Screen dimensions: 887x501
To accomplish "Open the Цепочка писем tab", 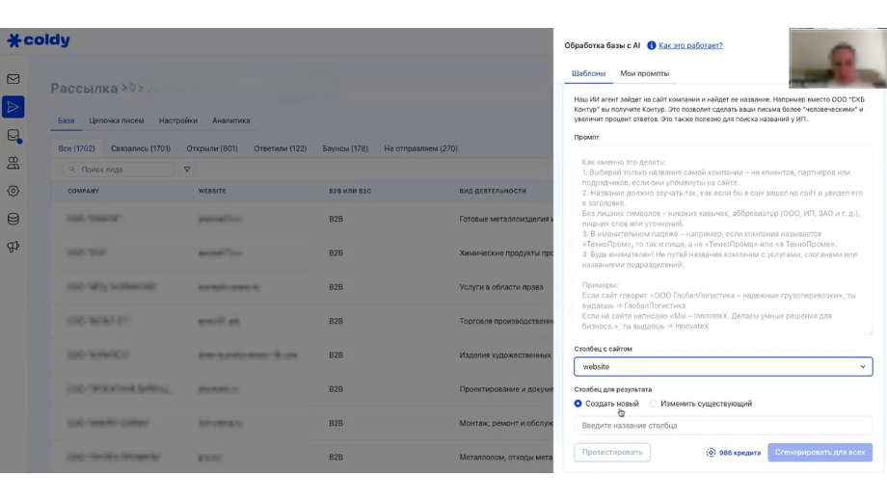I will tap(117, 120).
